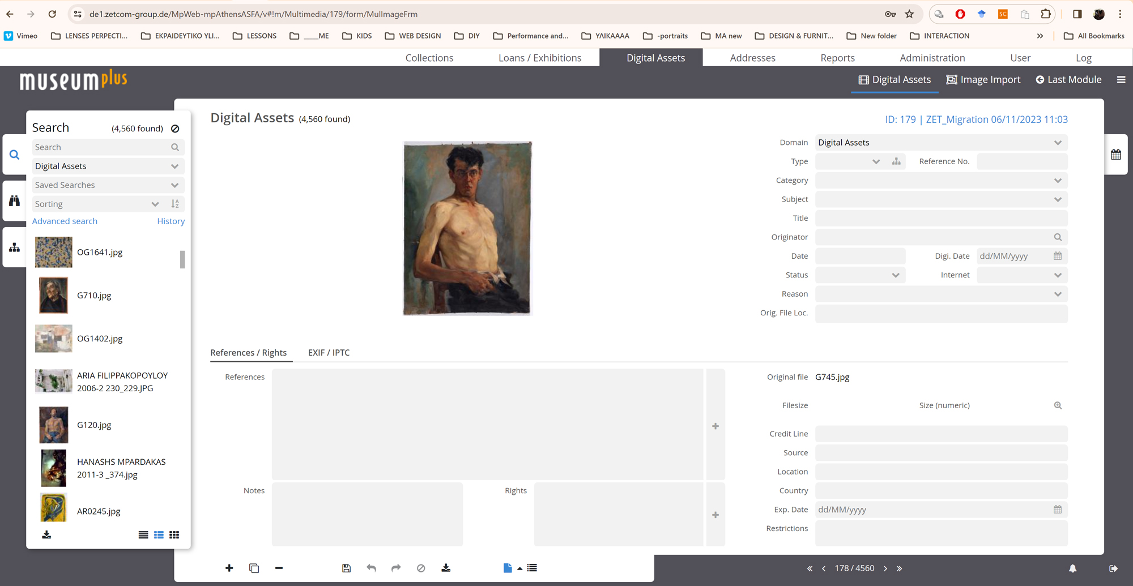Click the Title input field

click(941, 218)
